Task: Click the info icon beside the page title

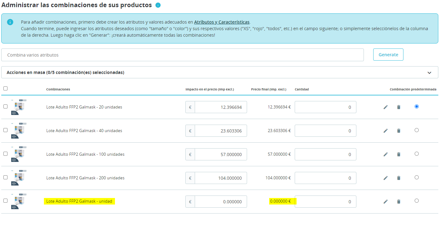Action: 158,5
